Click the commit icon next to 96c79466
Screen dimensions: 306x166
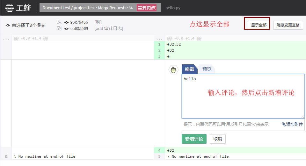click(66, 22)
